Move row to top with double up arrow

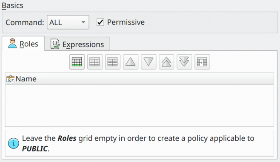tap(166, 62)
